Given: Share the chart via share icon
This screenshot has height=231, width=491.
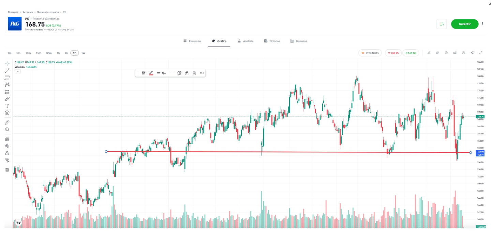Looking at the screenshot, I should coord(472,53).
